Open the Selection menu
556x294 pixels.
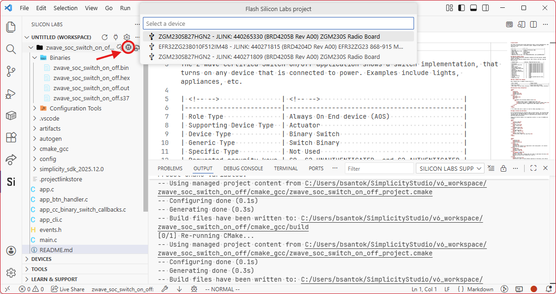[x=65, y=8]
